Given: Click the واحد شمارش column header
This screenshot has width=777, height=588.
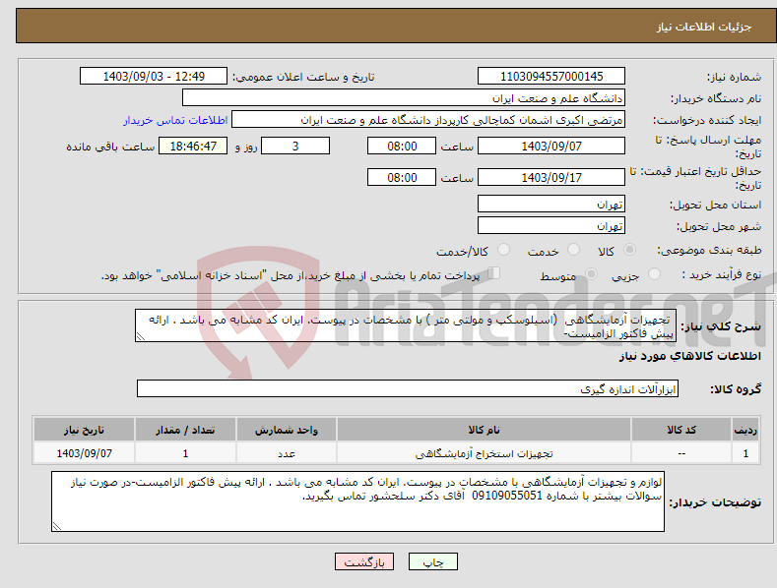Looking at the screenshot, I should (x=287, y=430).
